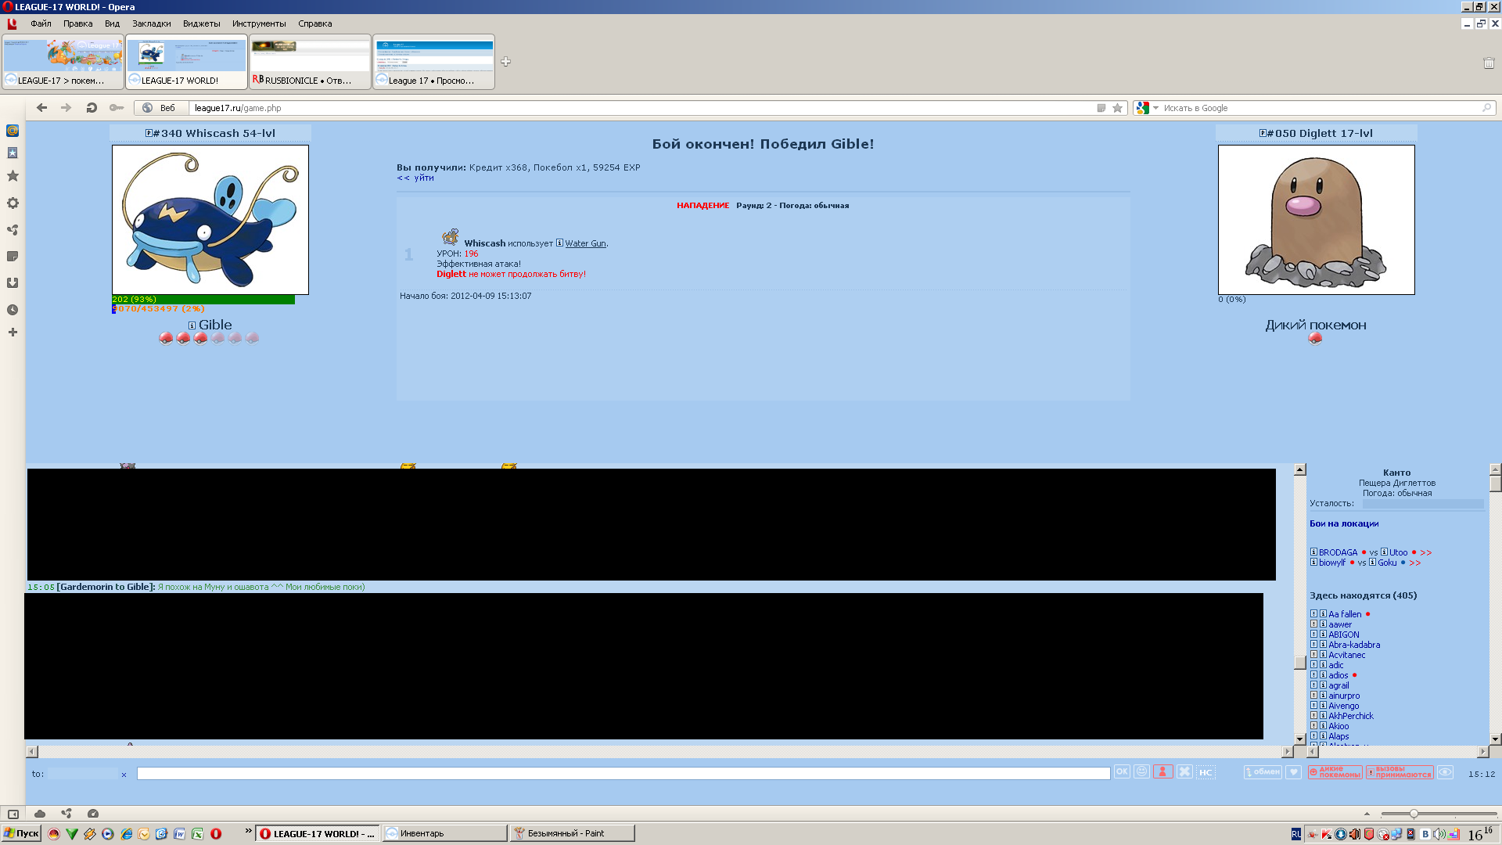This screenshot has height=845, width=1502.
Task: Open the sidebar downloads panel
Action: (x=13, y=283)
